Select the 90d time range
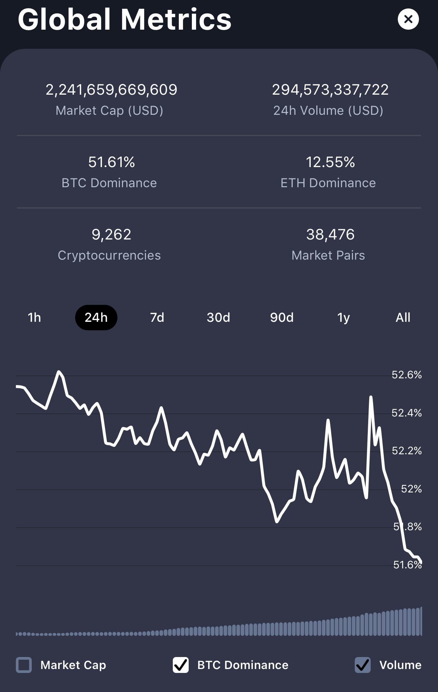Viewport: 438px width, 692px height. [282, 318]
